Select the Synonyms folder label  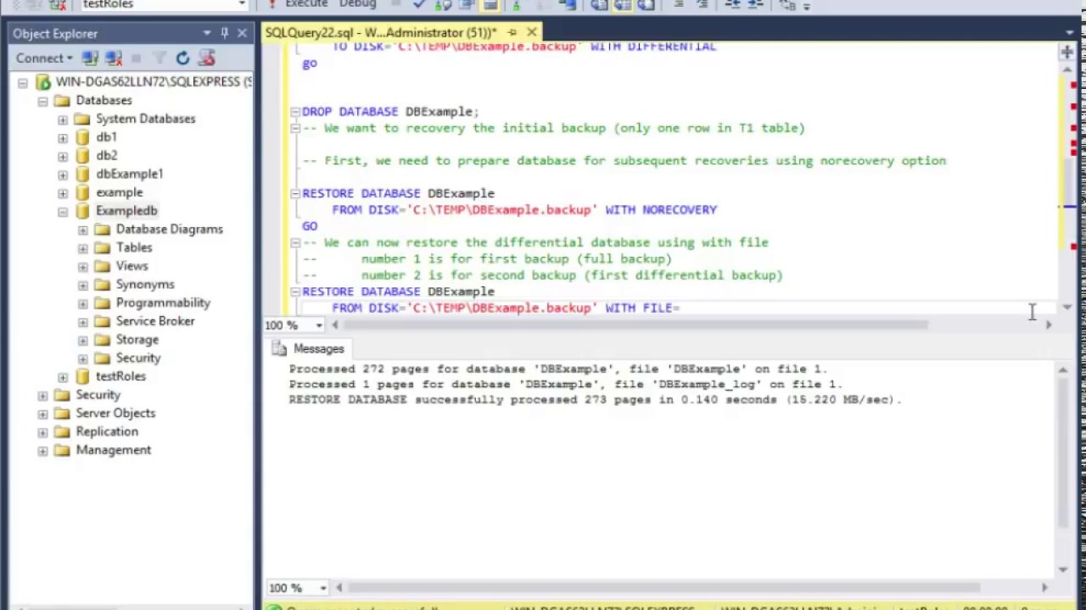point(145,285)
